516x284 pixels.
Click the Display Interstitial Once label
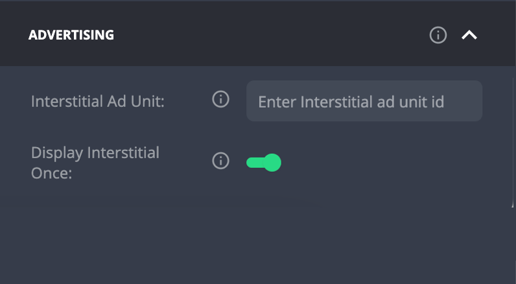click(95, 163)
